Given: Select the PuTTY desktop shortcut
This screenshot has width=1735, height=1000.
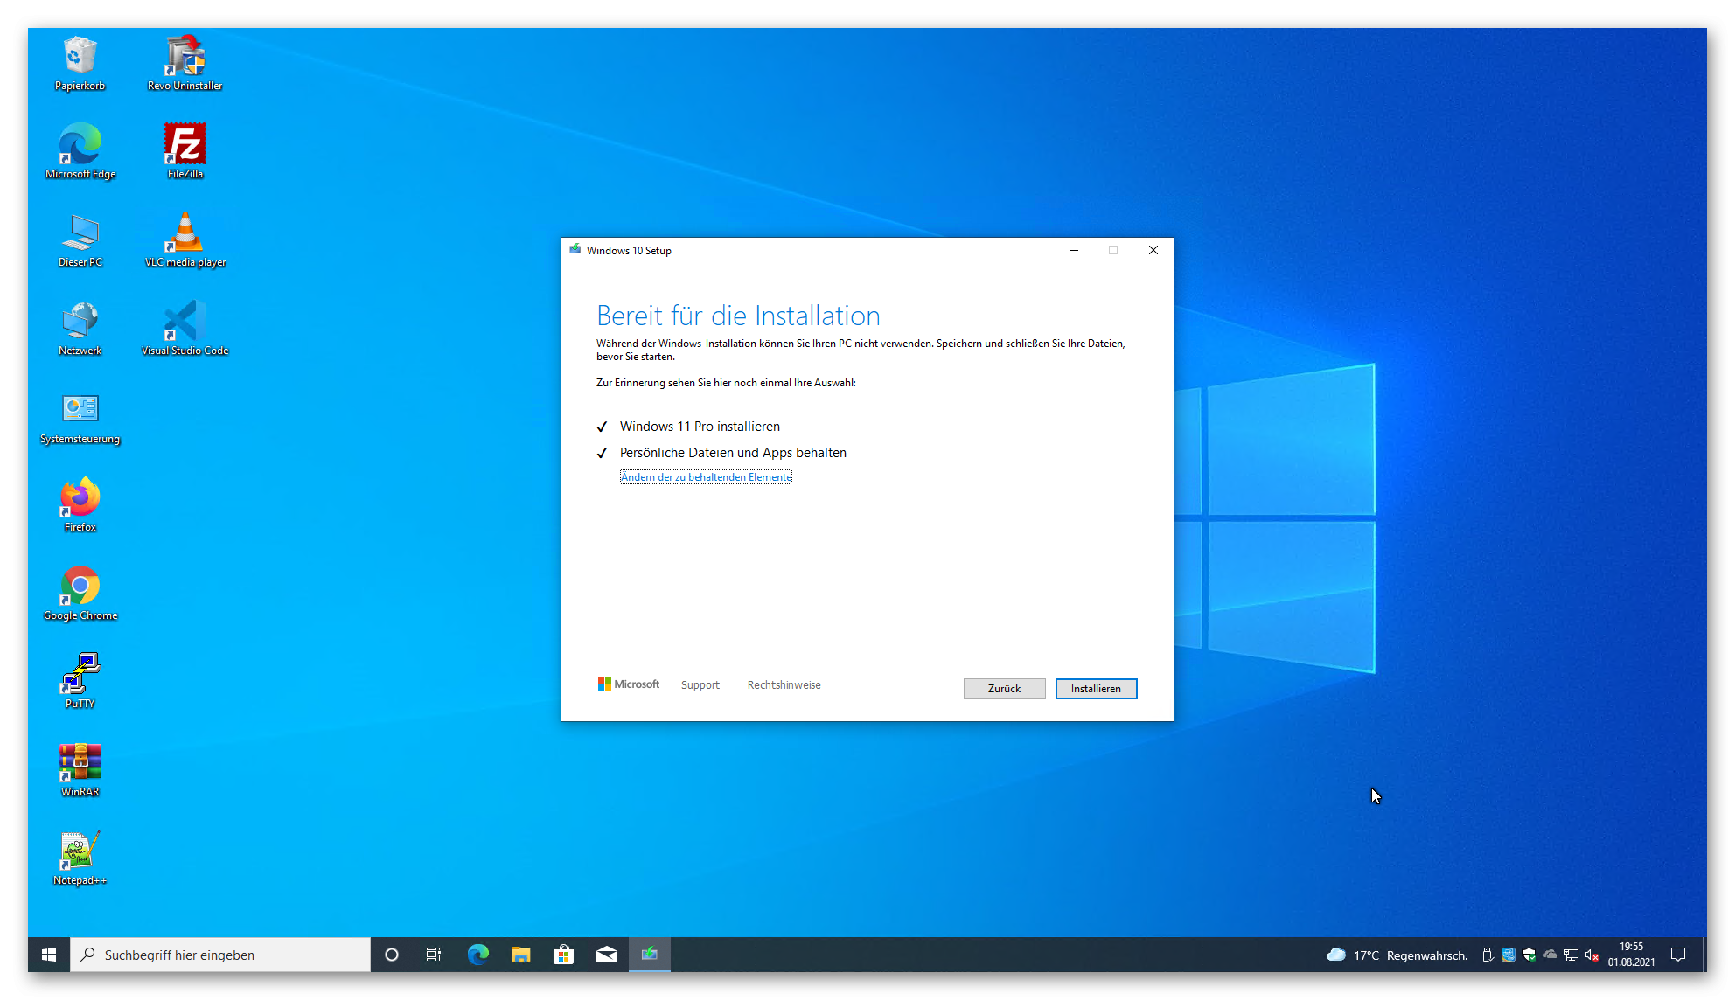Looking at the screenshot, I should click(80, 681).
